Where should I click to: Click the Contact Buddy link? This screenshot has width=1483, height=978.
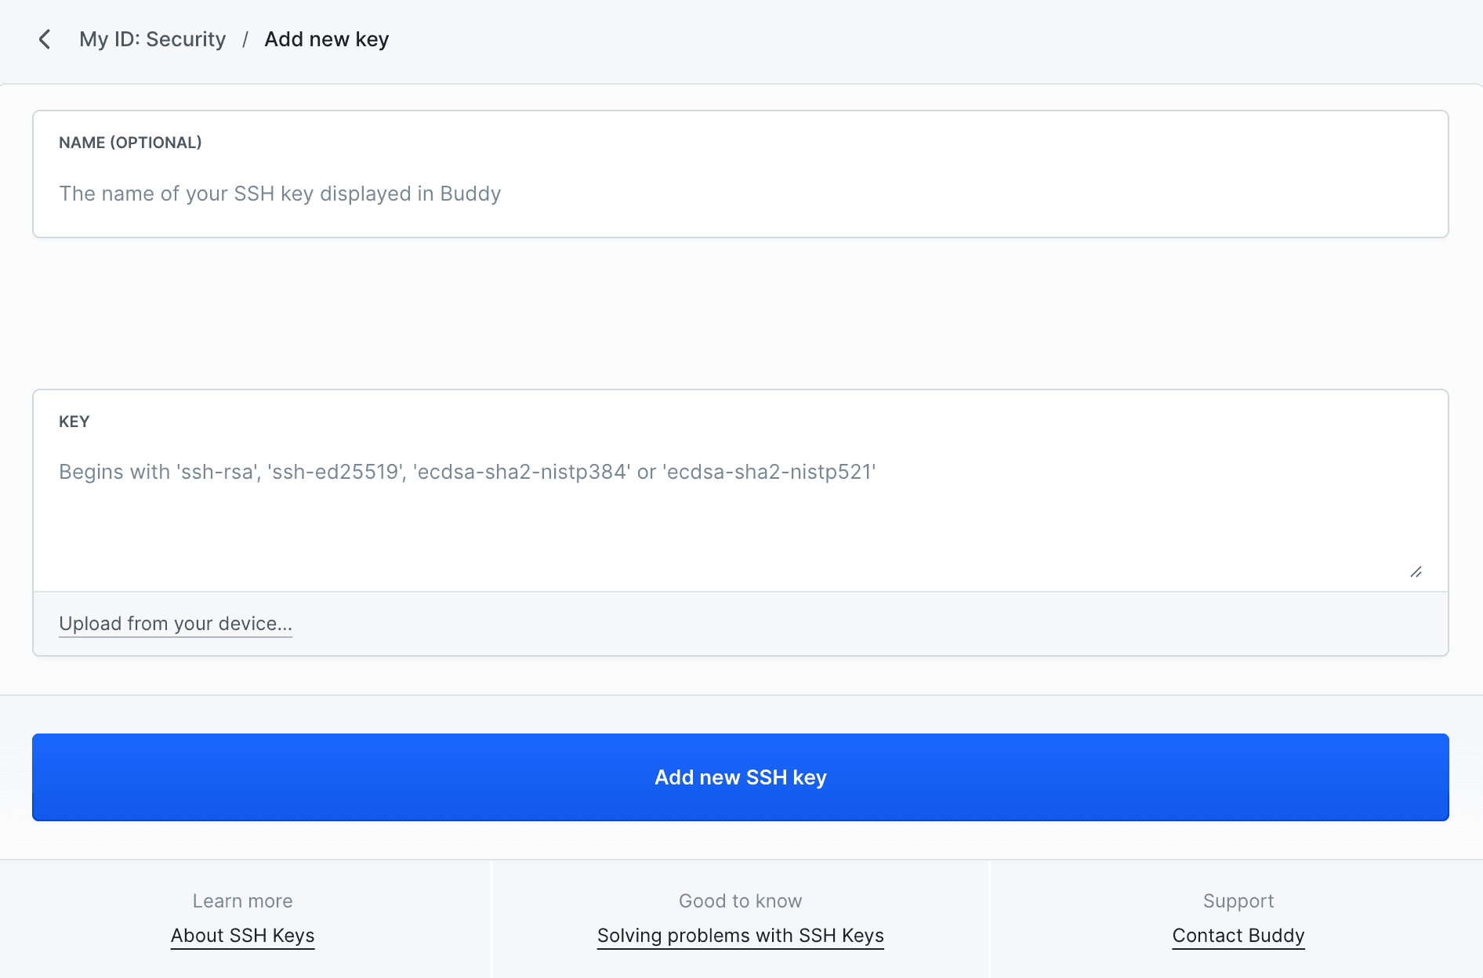pyautogui.click(x=1238, y=936)
